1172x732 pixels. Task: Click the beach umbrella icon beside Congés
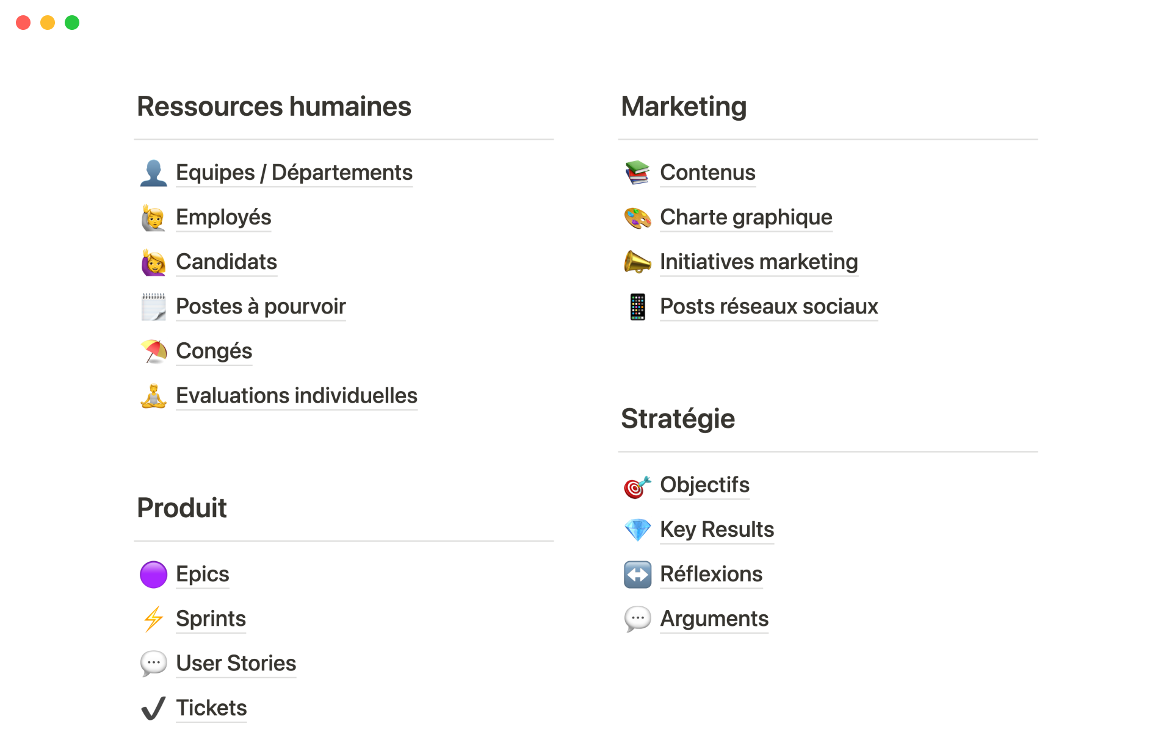[x=153, y=351]
